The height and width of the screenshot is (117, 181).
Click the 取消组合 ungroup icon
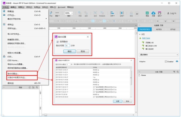click(x=102, y=14)
